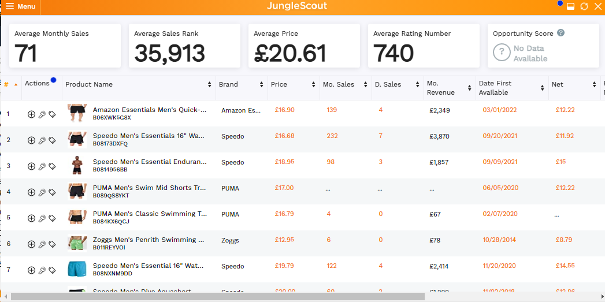Viewport: 605px width, 302px height.
Task: Sort table by Price arrows
Action: point(313,84)
